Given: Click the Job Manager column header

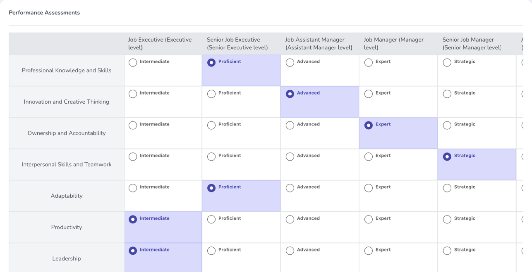Looking at the screenshot, I should click(393, 44).
